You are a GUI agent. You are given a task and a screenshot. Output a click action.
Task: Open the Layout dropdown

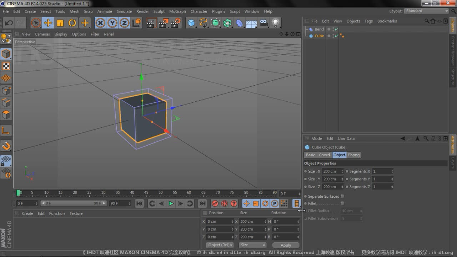point(427,11)
